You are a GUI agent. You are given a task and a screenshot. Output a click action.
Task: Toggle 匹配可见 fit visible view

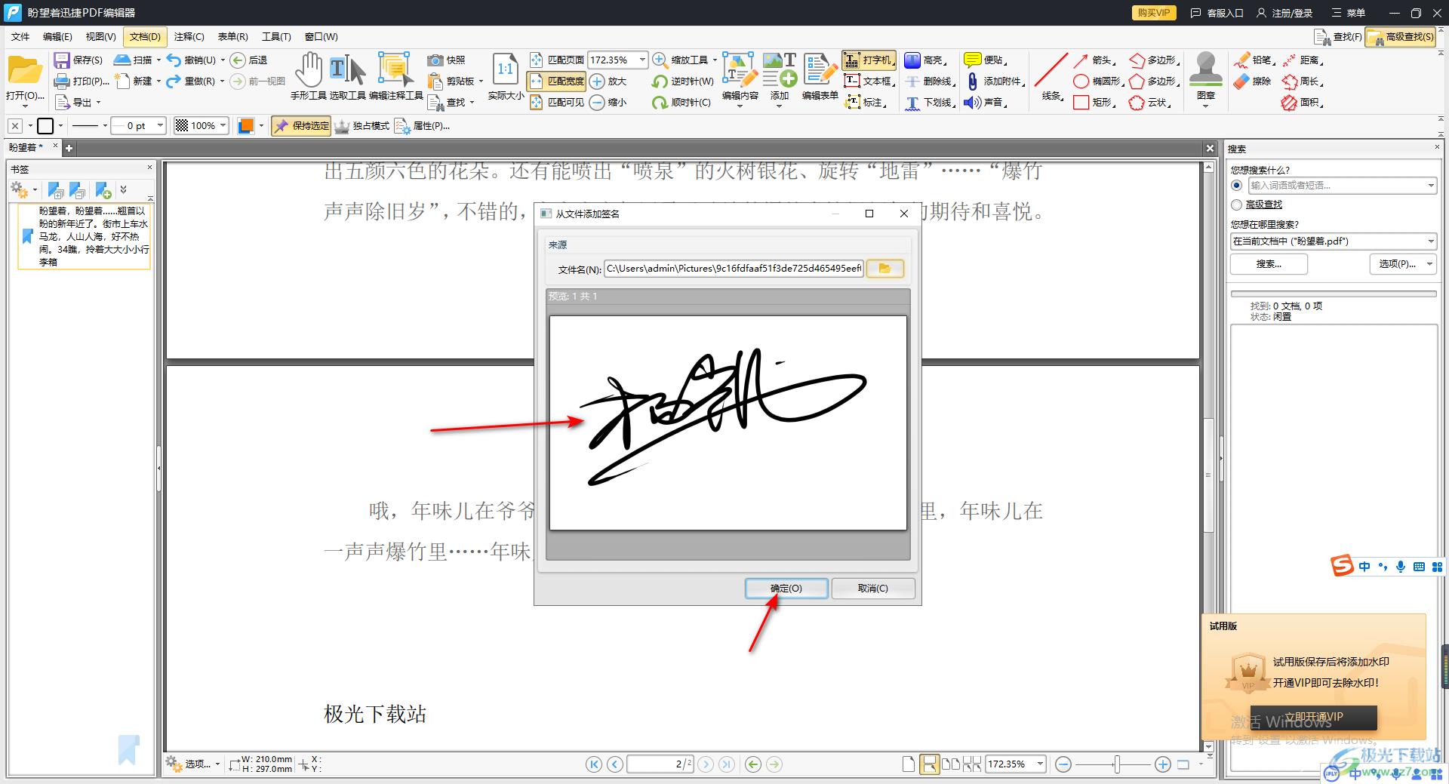coord(556,102)
